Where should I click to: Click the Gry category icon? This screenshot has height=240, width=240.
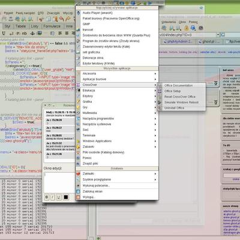coord(78,107)
